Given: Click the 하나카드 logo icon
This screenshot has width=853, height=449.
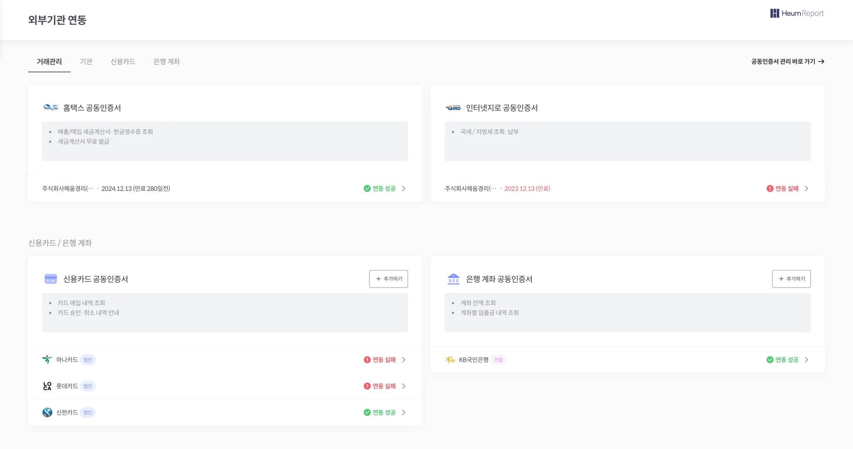Looking at the screenshot, I should pos(47,360).
